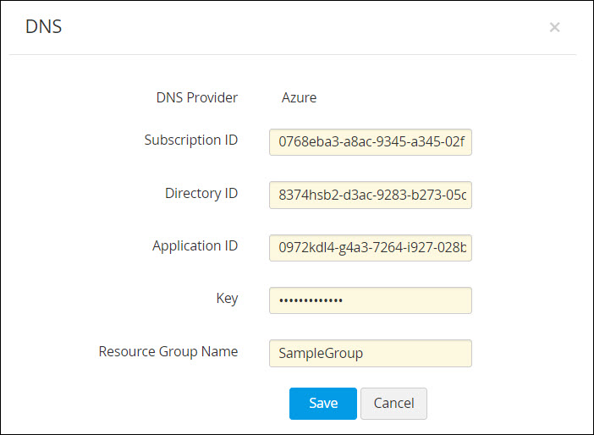This screenshot has height=435, width=594.
Task: Click the Key label text
Action: click(227, 298)
